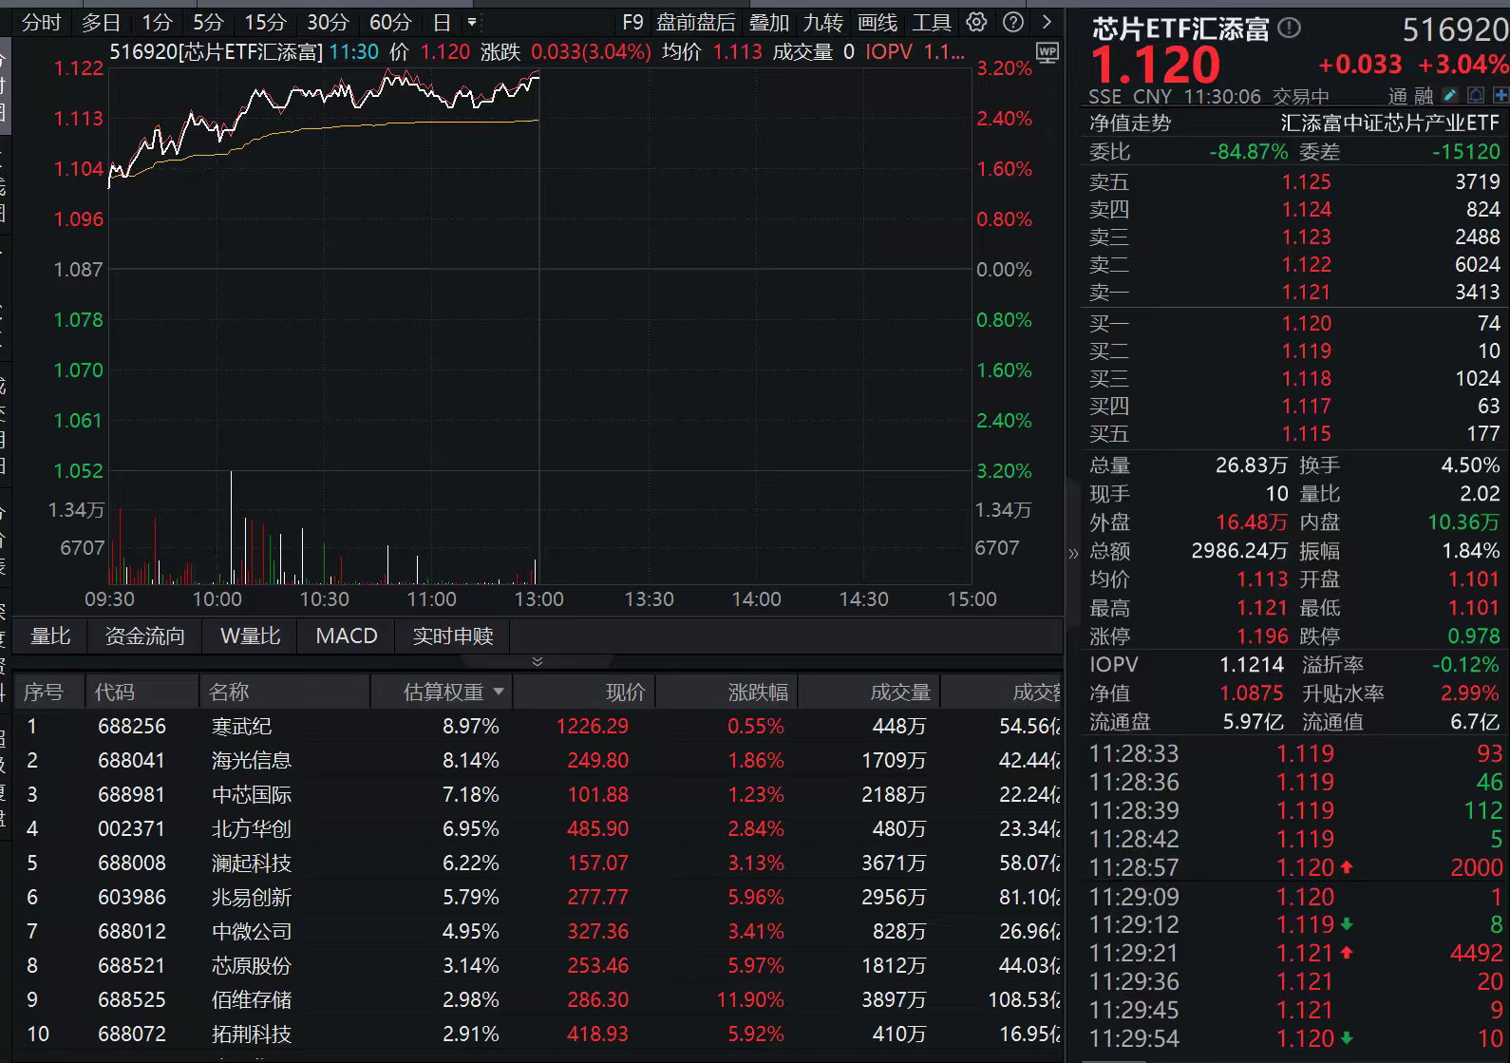Image resolution: width=1510 pixels, height=1063 pixels.
Task: Open the help question mark icon
Action: point(1013,22)
